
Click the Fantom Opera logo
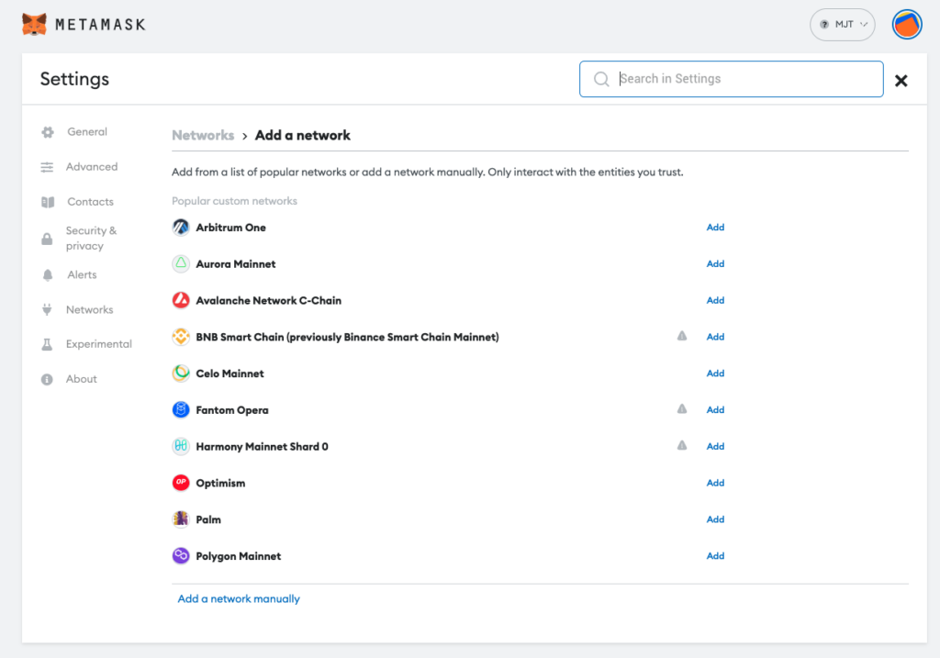(181, 410)
